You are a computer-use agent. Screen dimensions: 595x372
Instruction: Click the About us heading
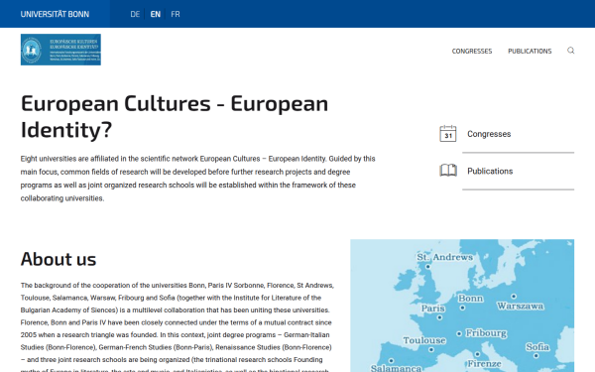(59, 259)
